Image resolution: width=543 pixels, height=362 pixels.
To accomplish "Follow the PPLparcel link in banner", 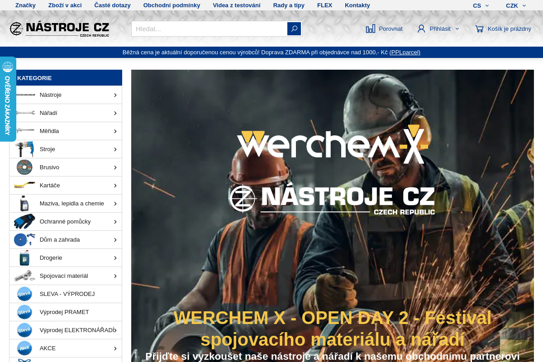I will (405, 52).
